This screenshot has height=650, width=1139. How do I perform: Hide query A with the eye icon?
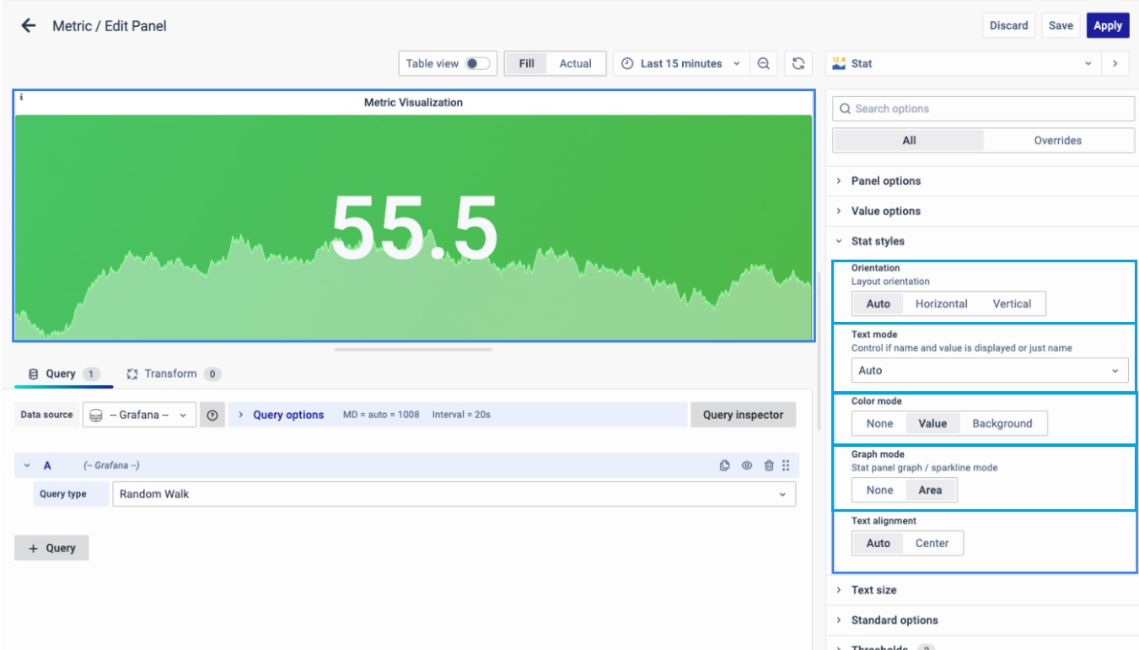click(x=746, y=465)
